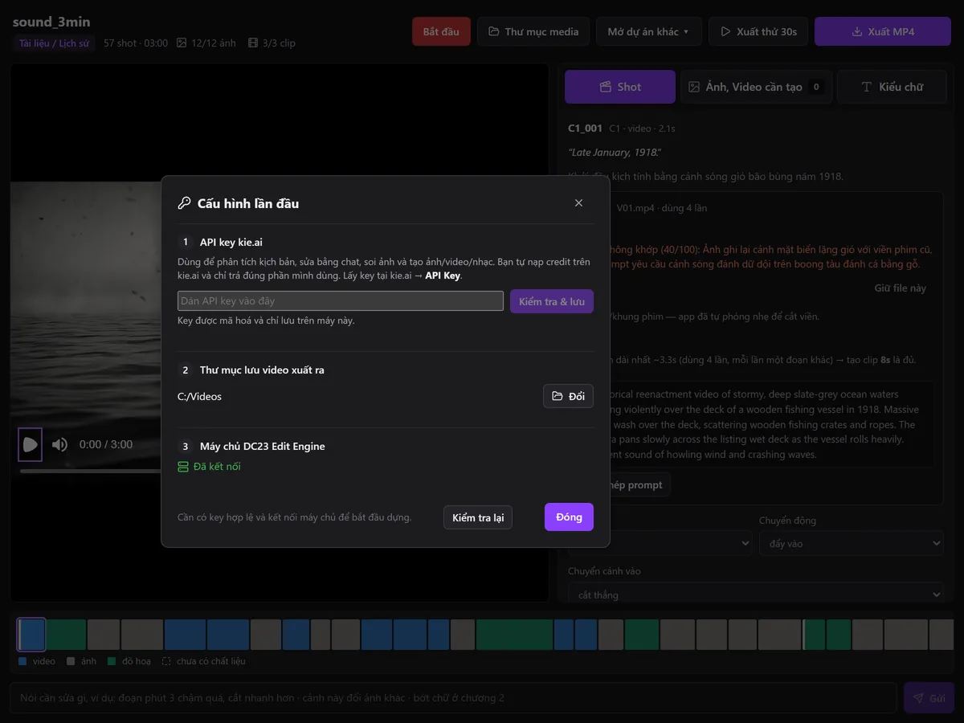The height and width of the screenshot is (723, 964).
Task: Select the first highlighted timeline clip
Action: pyautogui.click(x=31, y=635)
